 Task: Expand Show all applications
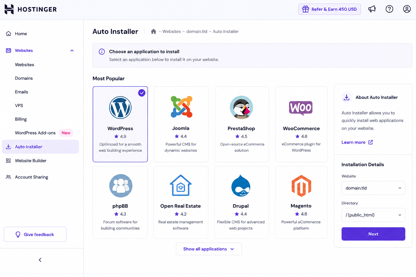pyautogui.click(x=209, y=249)
